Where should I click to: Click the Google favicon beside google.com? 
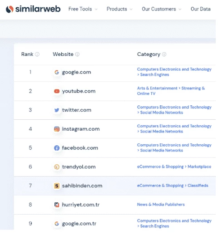click(x=57, y=72)
